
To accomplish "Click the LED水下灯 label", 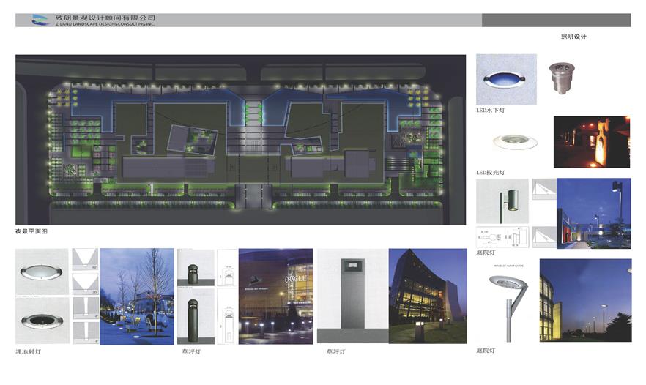I will (489, 111).
